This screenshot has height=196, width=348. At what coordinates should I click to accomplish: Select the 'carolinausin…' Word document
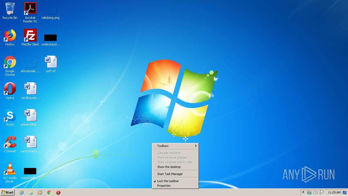30,91
